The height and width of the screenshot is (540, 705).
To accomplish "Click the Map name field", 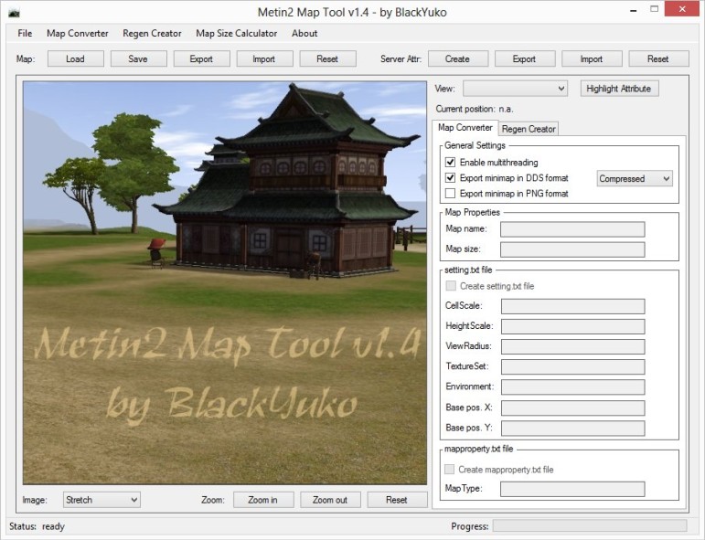I will point(572,229).
